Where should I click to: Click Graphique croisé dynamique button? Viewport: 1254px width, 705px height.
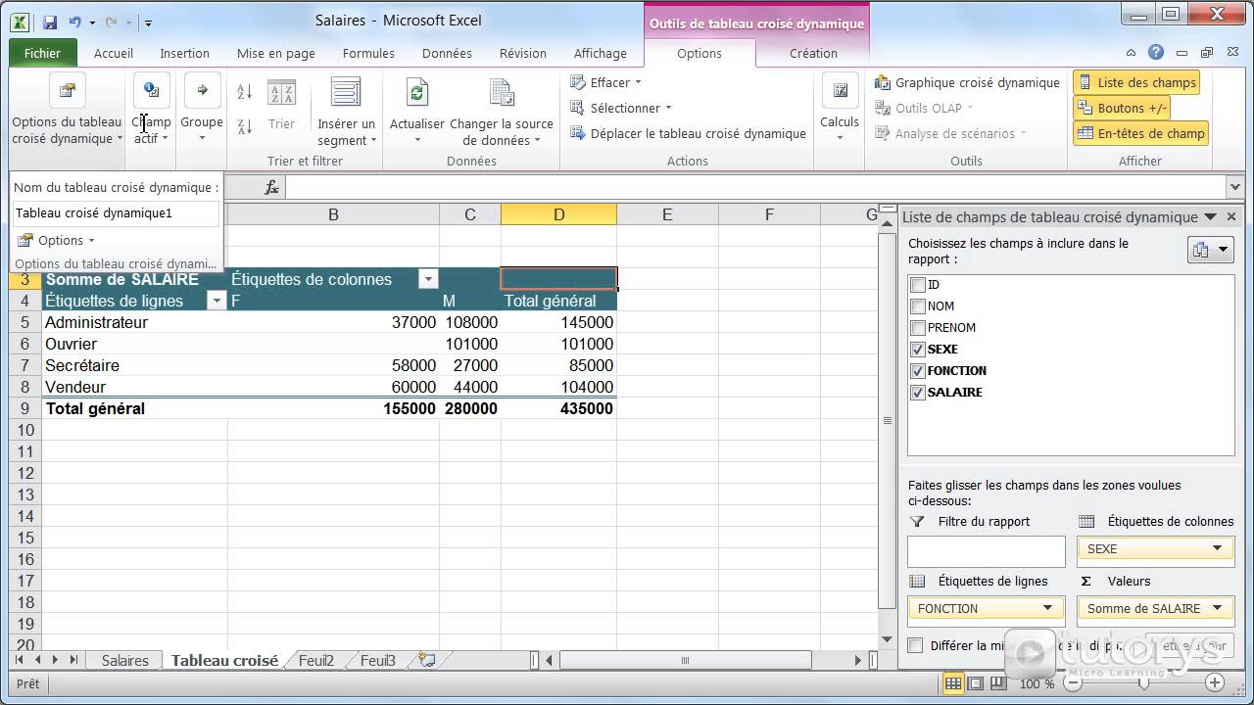[967, 82]
